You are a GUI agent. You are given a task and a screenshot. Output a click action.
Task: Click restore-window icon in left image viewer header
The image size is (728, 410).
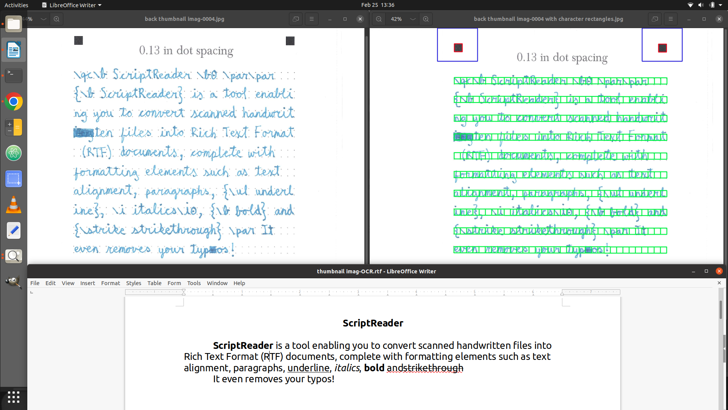click(x=296, y=19)
